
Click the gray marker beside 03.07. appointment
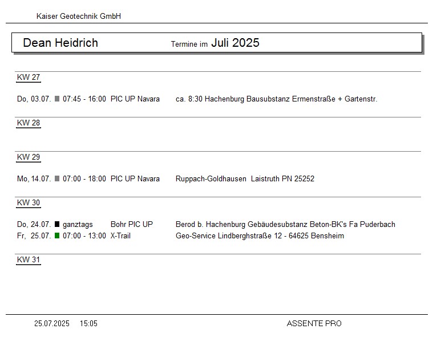tap(57, 99)
